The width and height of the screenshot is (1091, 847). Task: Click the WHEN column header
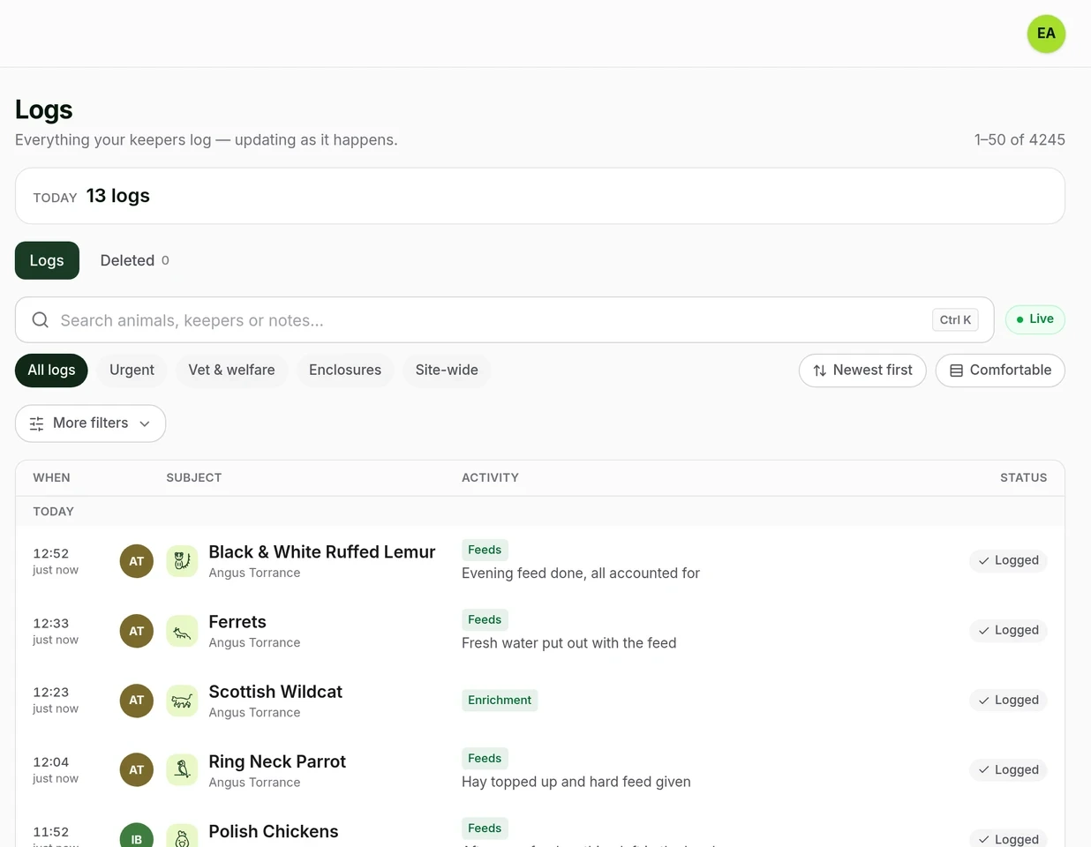click(x=51, y=477)
